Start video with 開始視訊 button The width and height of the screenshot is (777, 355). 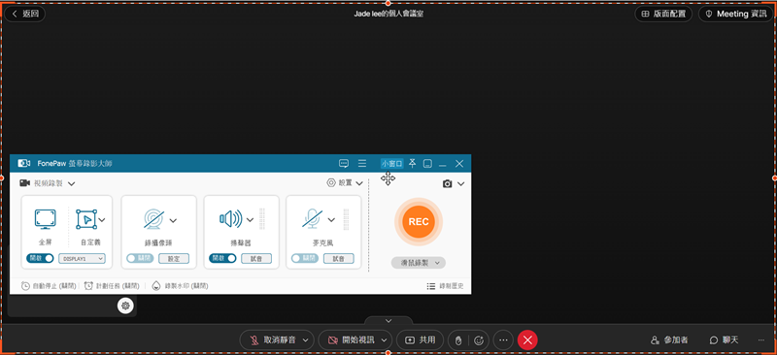351,340
